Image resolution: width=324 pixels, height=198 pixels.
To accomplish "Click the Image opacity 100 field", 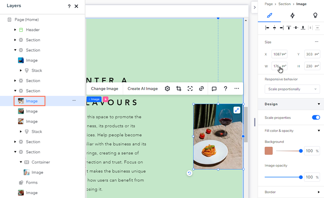I will [x=312, y=177].
